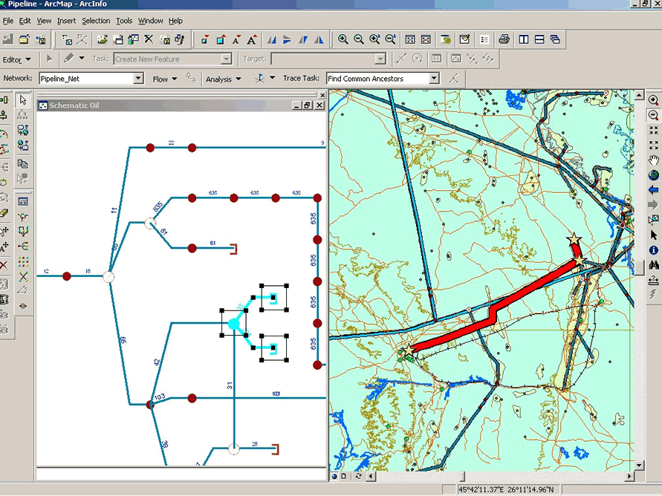The height and width of the screenshot is (496, 662).
Task: Expand the Flow dropdown
Action: click(x=165, y=79)
